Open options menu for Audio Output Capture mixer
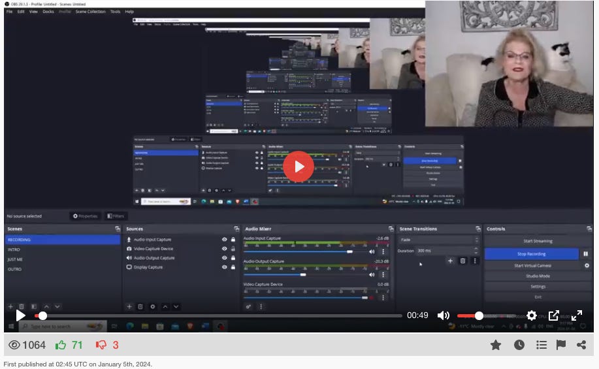The width and height of the screenshot is (599, 369). [383, 275]
